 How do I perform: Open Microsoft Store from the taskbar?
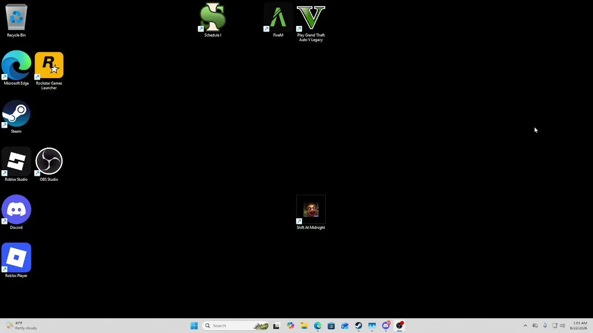pyautogui.click(x=331, y=326)
